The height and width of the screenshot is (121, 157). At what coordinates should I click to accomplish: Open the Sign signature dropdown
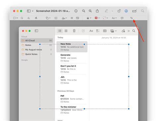click(x=64, y=18)
